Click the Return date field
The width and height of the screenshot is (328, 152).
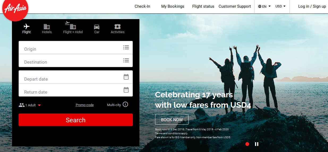(x=76, y=90)
